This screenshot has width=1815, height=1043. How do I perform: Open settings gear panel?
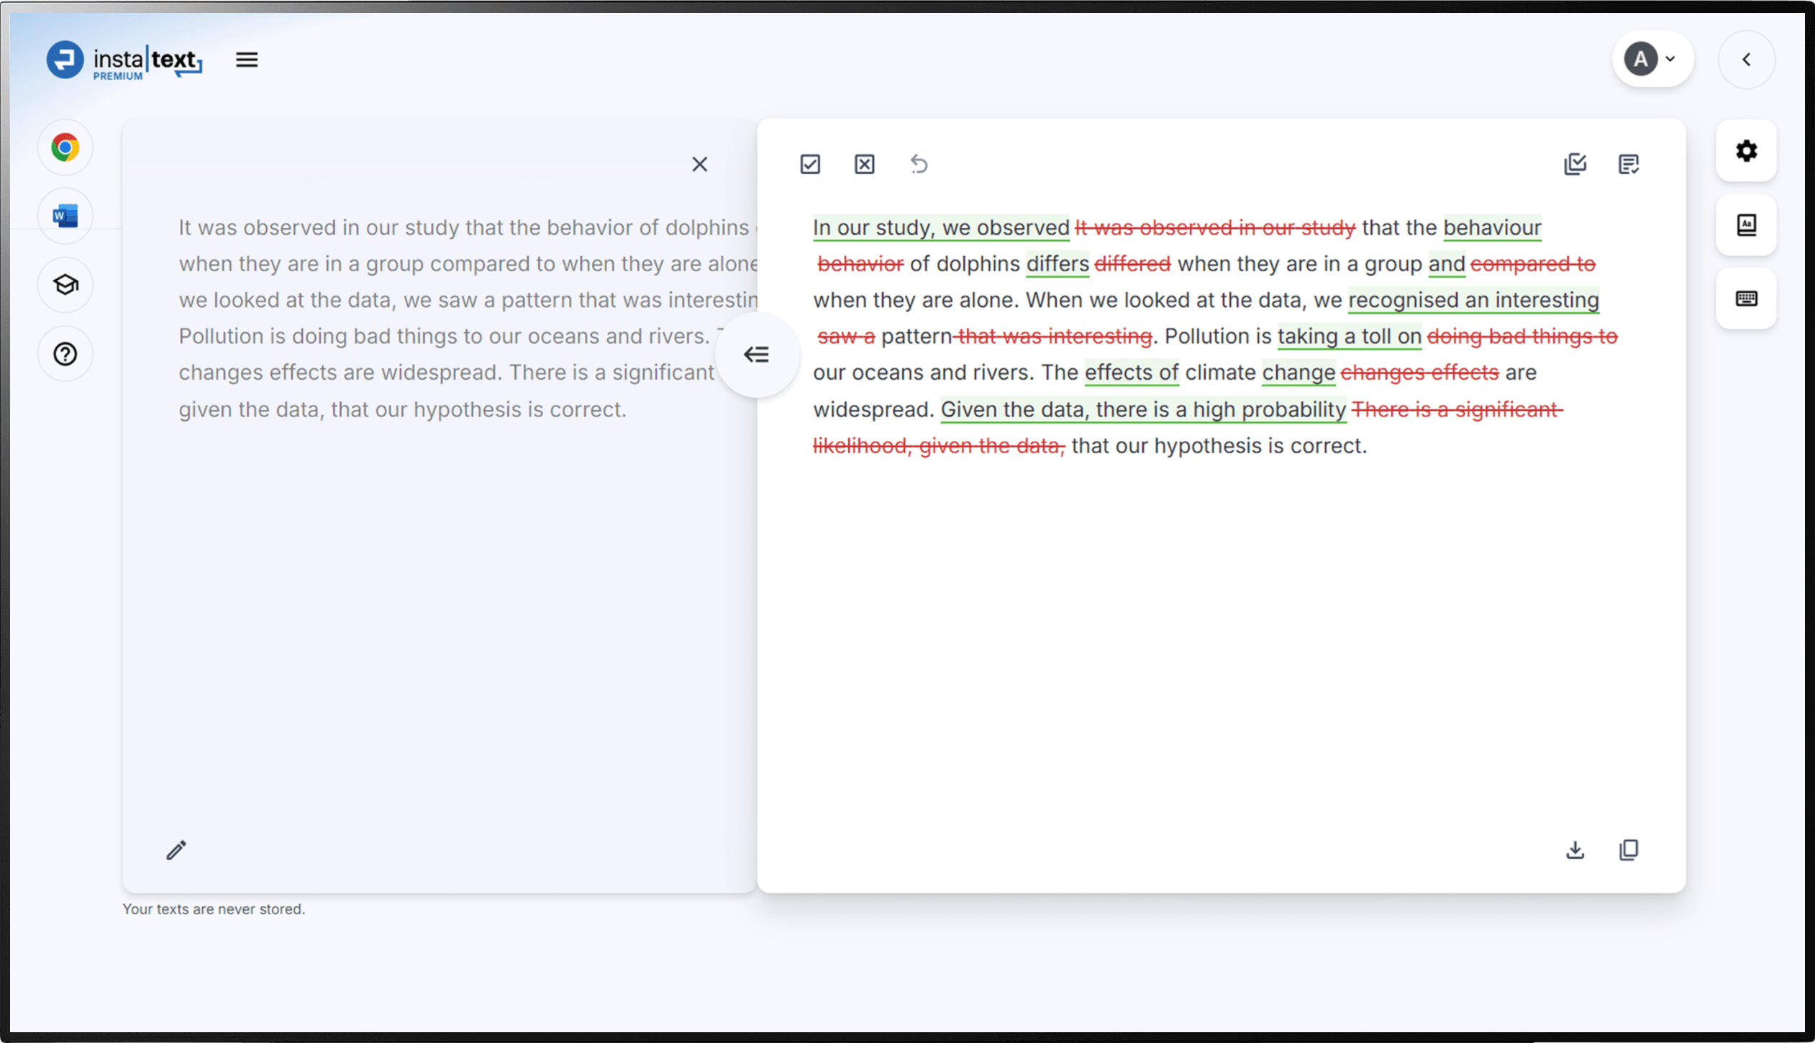(1746, 151)
